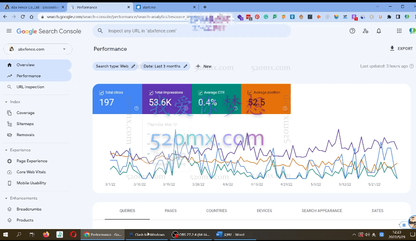416x241 pixels.
Task: Edit the Date: Last 3 months filter
Action: pyautogui.click(x=166, y=66)
